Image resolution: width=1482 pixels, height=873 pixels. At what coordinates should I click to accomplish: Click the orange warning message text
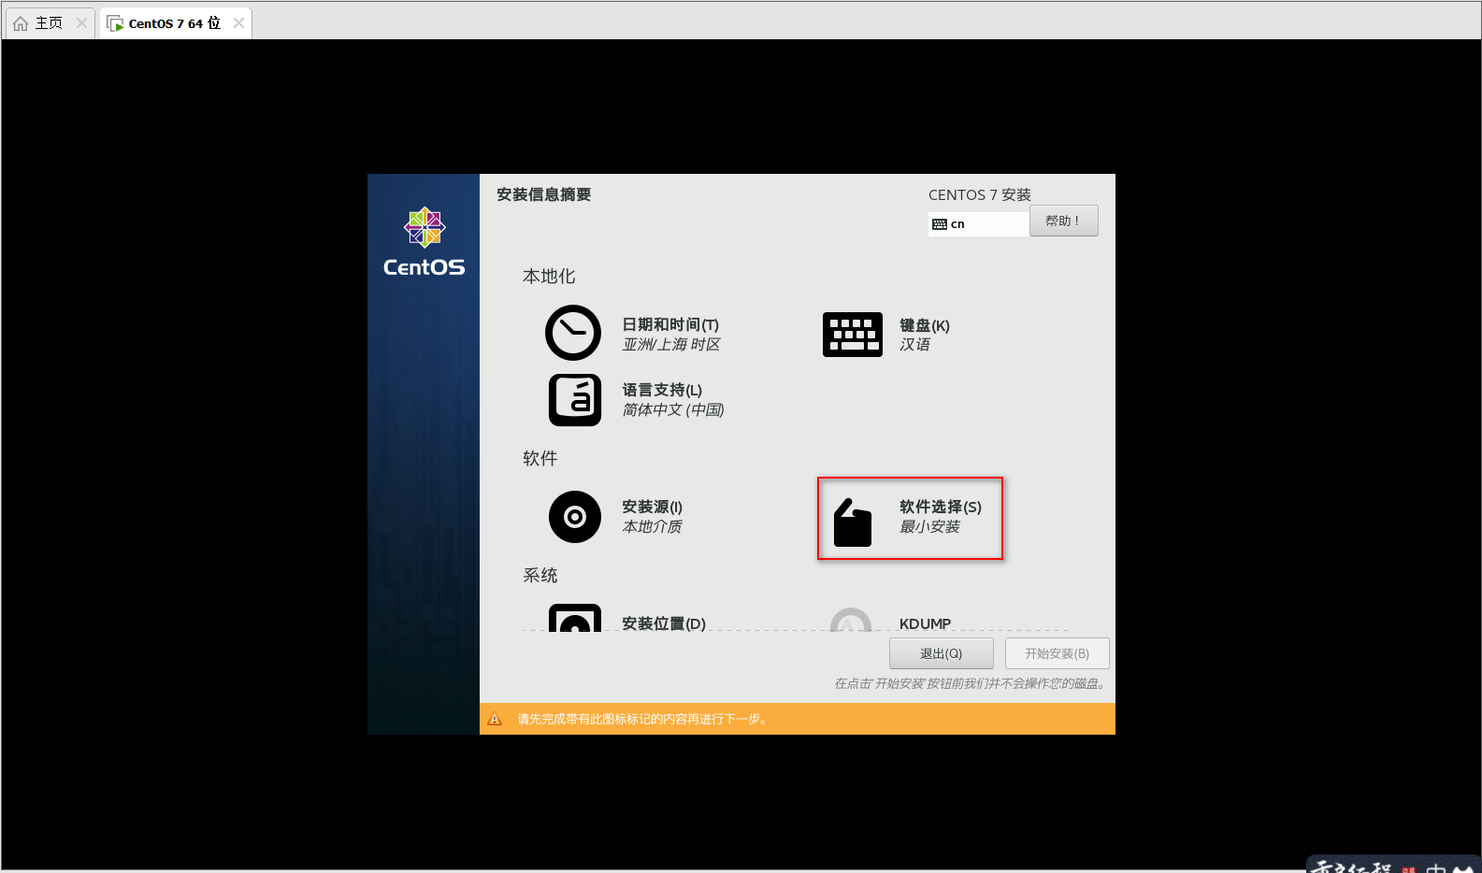(x=643, y=719)
